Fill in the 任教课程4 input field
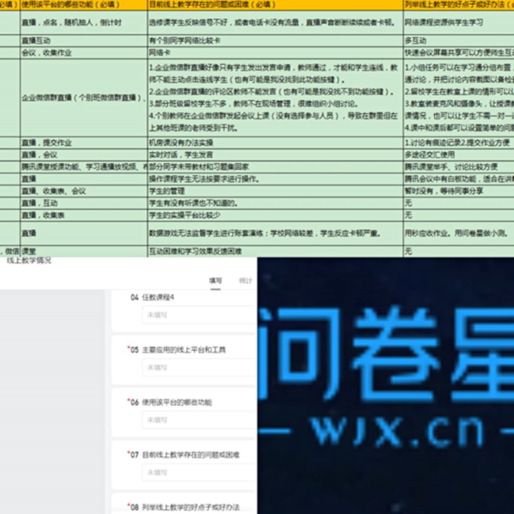 (x=200, y=315)
